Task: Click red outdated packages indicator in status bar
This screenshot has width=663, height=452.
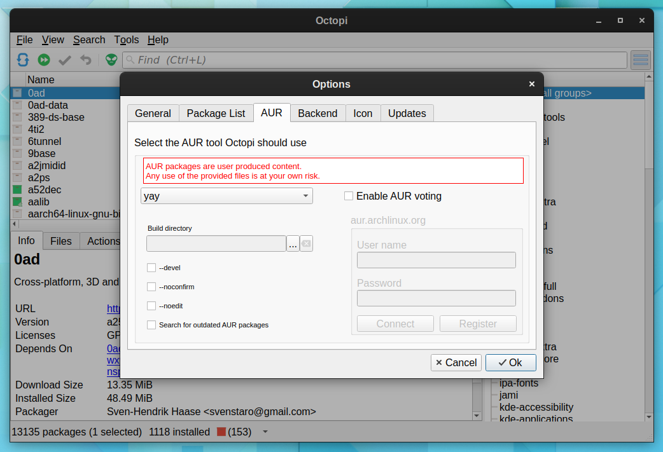Action: click(x=221, y=432)
